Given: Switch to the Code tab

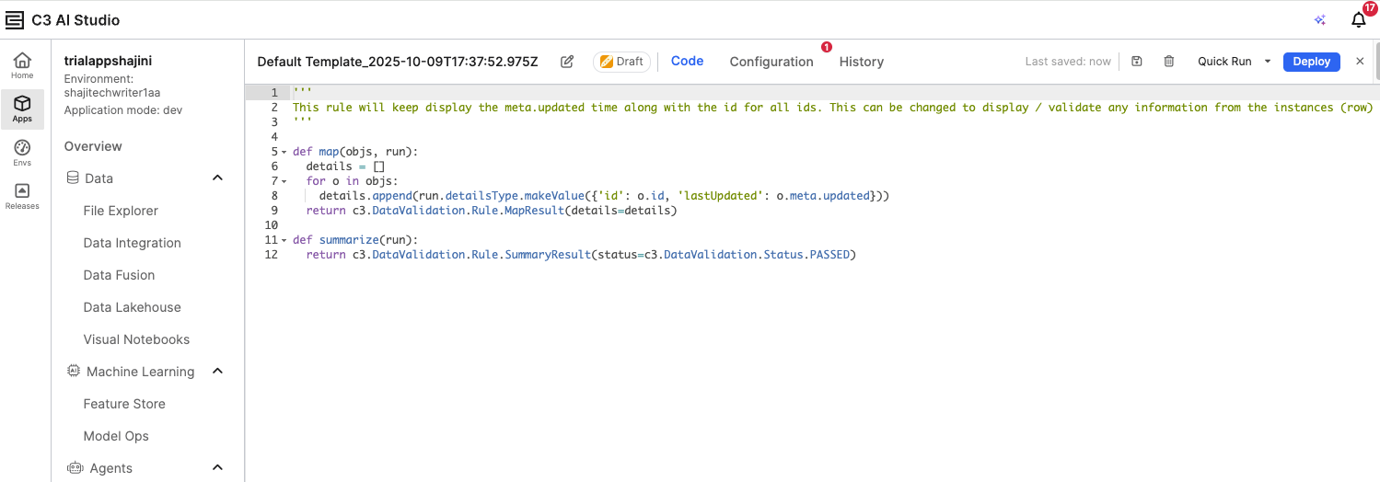Looking at the screenshot, I should click(687, 61).
